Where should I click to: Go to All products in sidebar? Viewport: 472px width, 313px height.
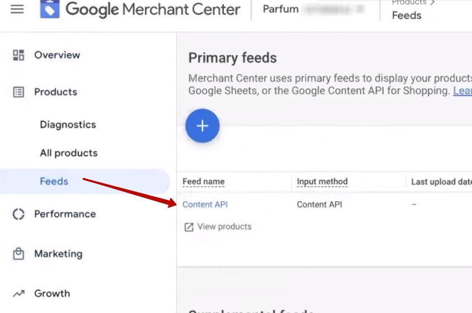click(68, 153)
